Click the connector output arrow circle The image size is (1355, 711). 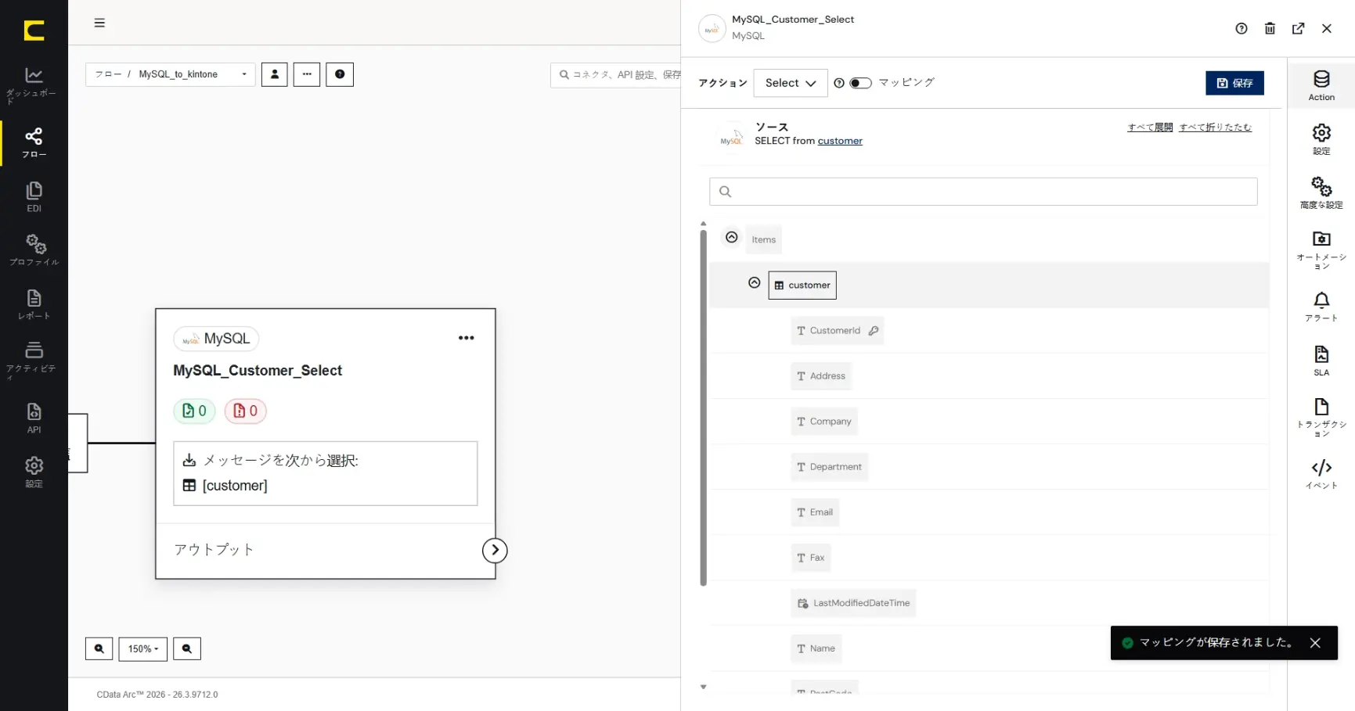click(495, 551)
